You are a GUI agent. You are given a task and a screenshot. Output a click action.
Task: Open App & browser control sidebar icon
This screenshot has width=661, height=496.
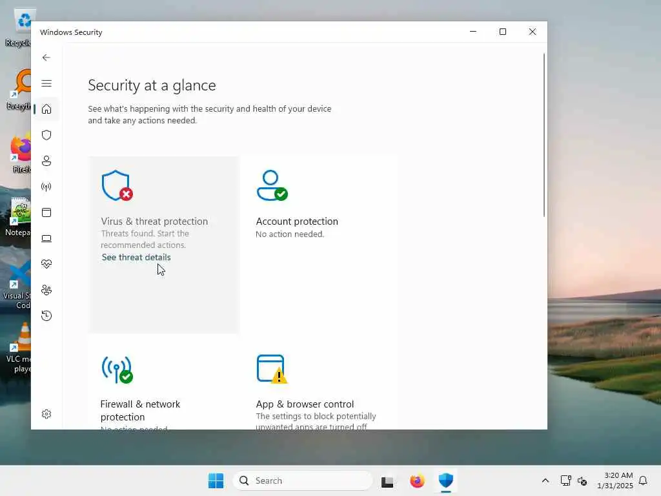pyautogui.click(x=46, y=212)
